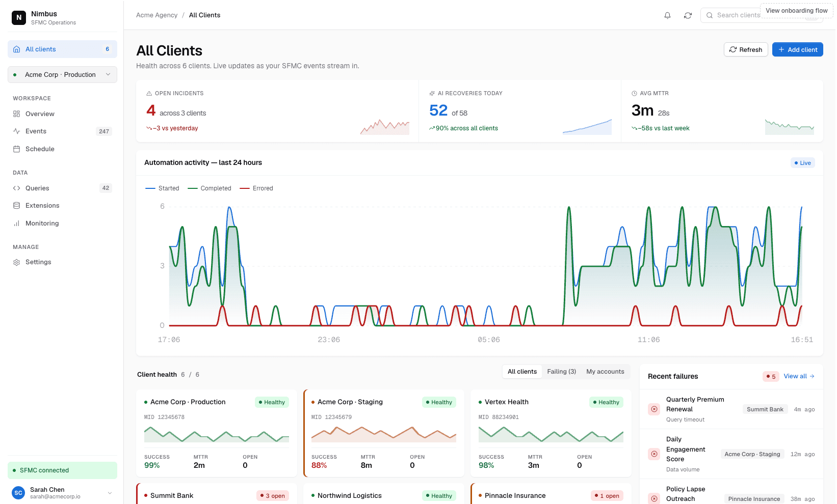This screenshot has width=837, height=504.
Task: Click the Open Incidents sparkline chart
Action: pos(385,127)
